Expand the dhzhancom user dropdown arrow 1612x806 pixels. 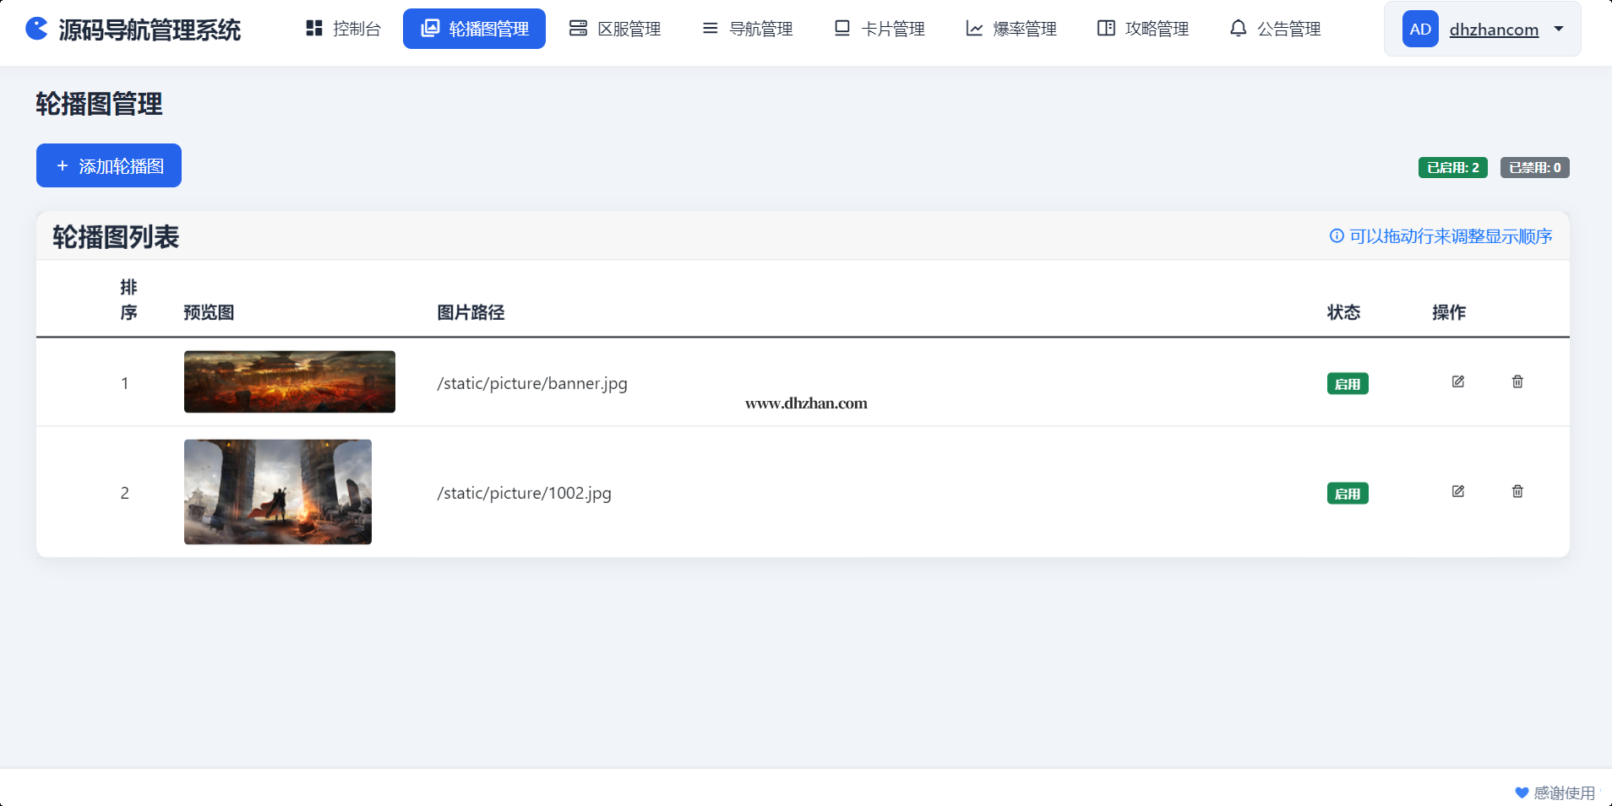point(1559,29)
